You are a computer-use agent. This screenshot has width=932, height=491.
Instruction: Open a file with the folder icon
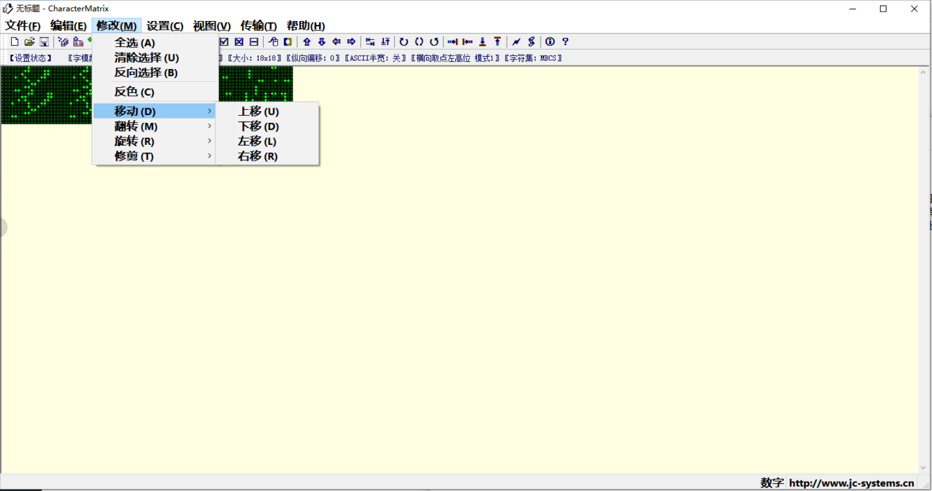29,42
